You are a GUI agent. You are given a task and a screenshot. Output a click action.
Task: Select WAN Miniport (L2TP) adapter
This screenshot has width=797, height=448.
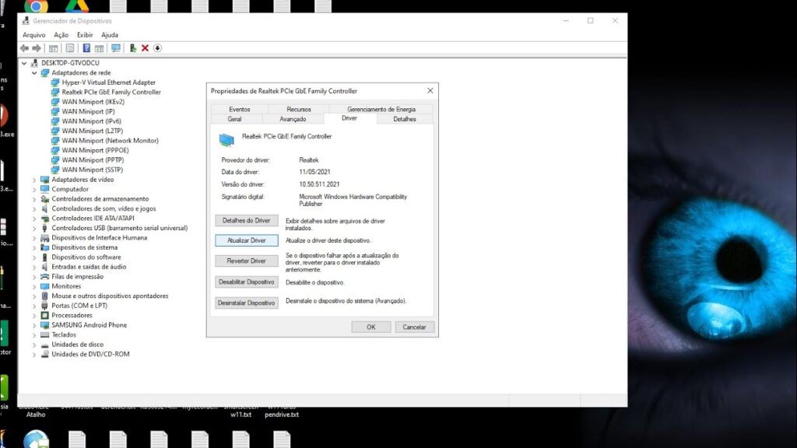coord(92,131)
